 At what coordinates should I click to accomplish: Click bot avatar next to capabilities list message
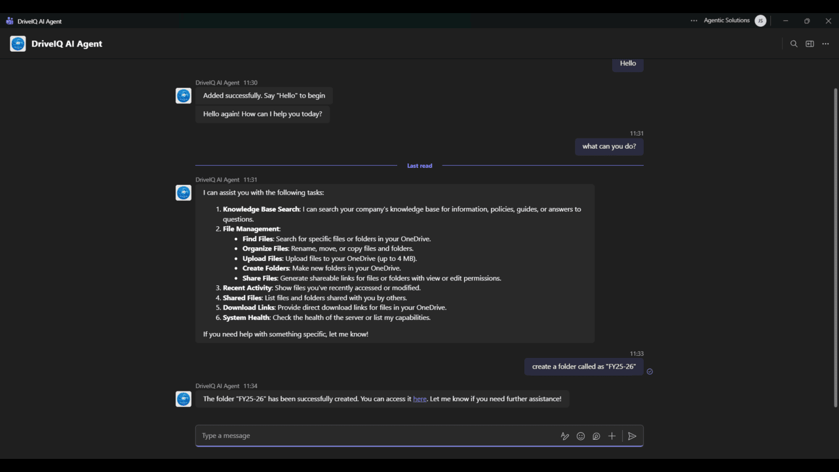tap(184, 193)
